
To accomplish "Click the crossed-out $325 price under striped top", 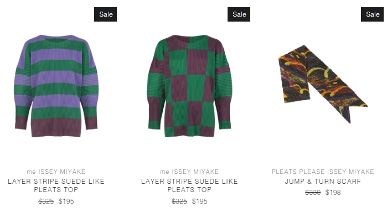I will (x=46, y=201).
